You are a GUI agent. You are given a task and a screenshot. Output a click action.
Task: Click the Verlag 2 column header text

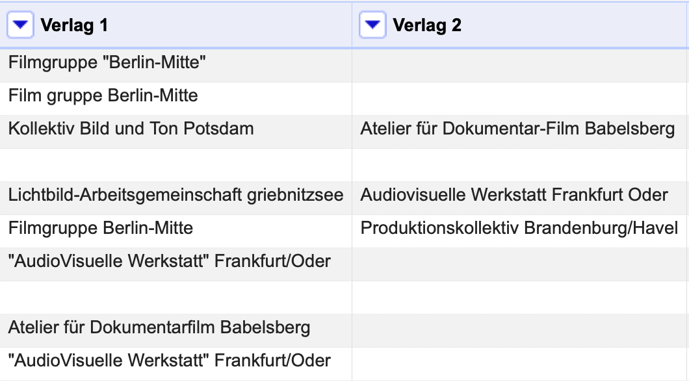[x=427, y=25]
